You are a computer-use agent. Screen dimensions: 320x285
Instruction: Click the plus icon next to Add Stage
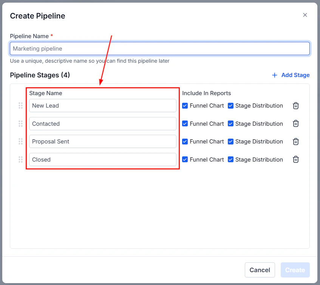pos(274,75)
